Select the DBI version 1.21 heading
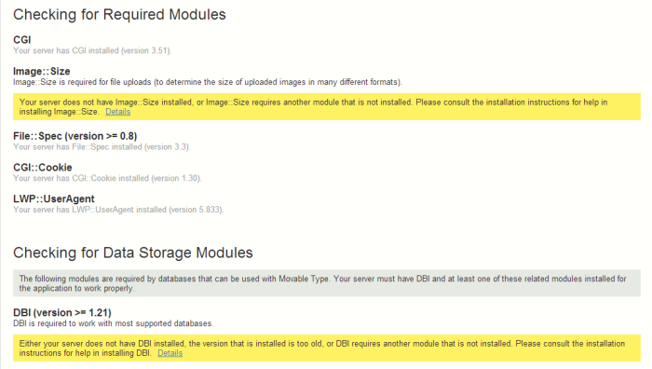The image size is (652, 369). point(62,312)
